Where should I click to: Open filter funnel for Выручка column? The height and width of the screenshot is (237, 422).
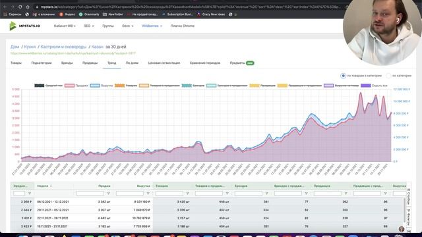(x=148, y=194)
